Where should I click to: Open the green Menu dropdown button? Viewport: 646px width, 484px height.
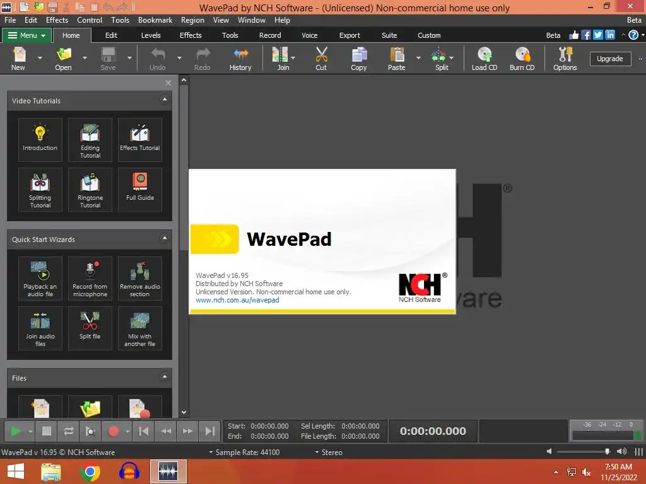pos(26,35)
